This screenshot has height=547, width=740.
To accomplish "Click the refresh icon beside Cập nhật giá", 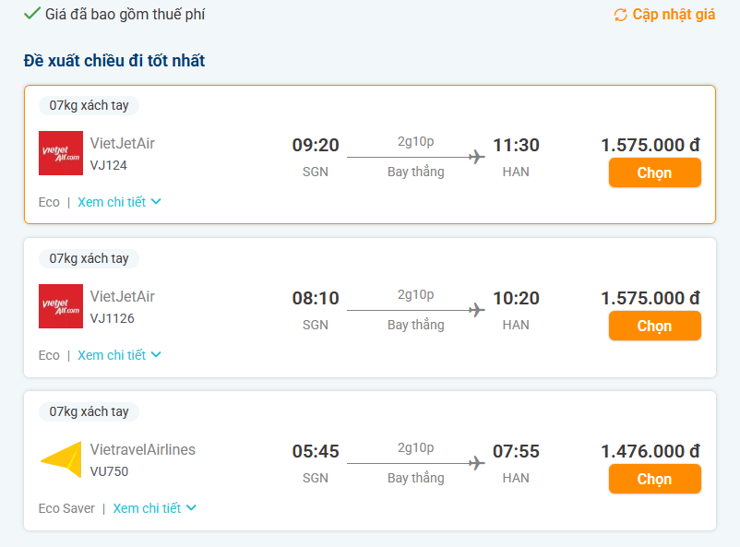I will (620, 15).
